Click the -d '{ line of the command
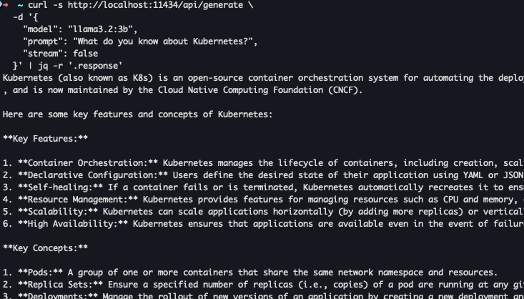This screenshot has width=524, height=299. 26,17
